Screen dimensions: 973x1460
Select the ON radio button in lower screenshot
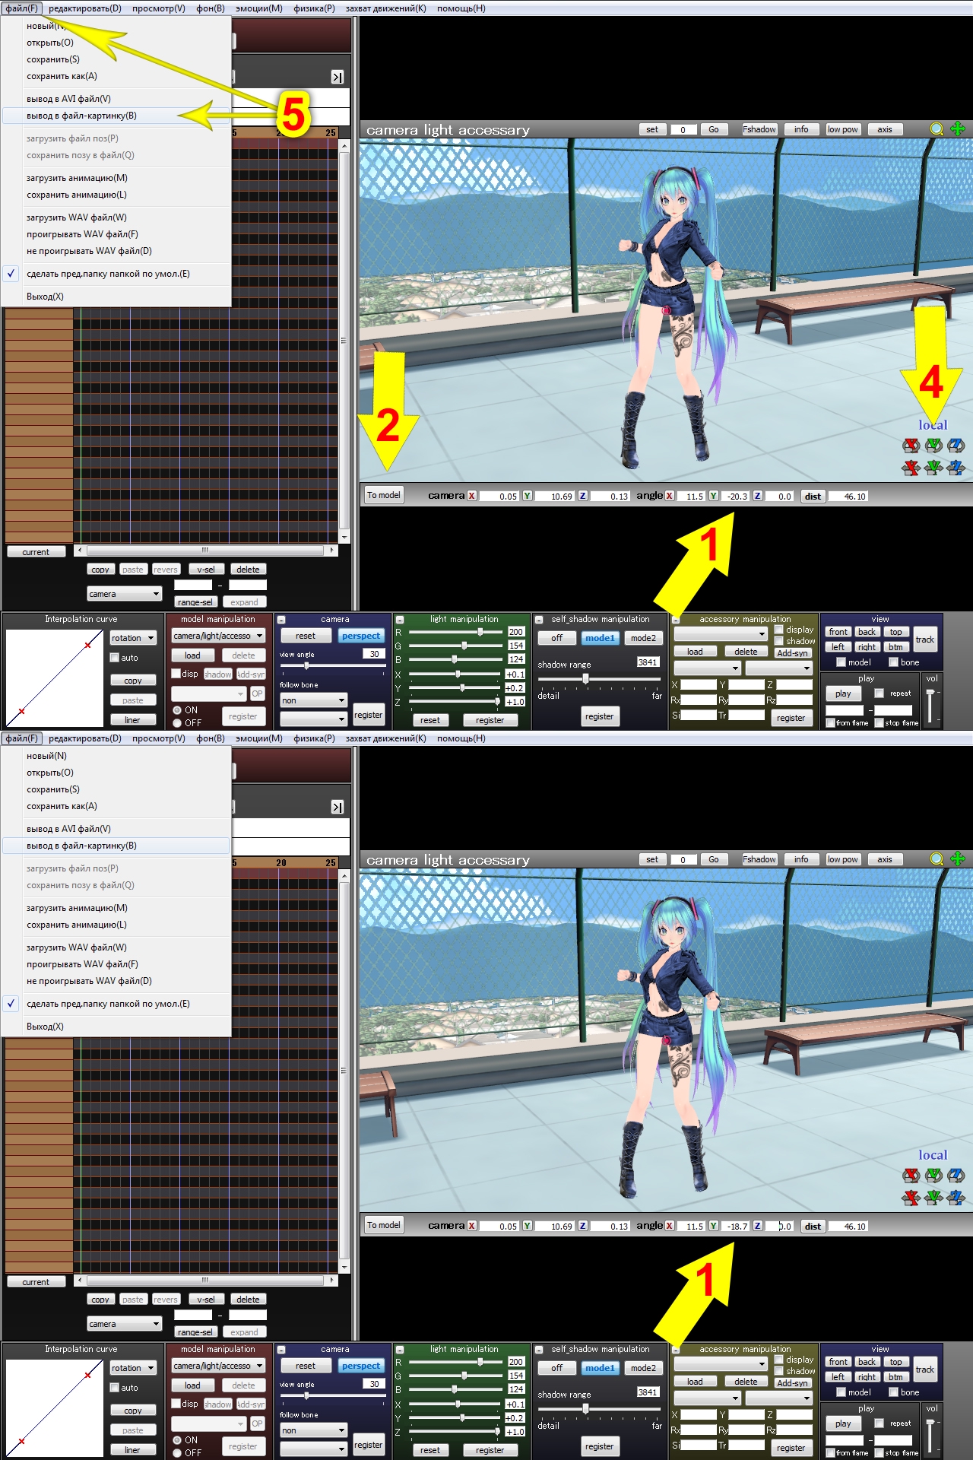(177, 1440)
